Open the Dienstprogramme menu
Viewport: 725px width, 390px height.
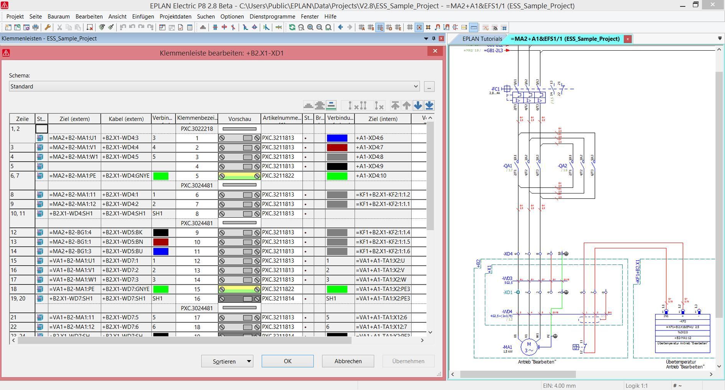272,17
